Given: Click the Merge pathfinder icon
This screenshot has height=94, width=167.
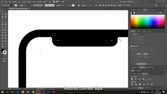Looking at the screenshot, I should (140, 84).
